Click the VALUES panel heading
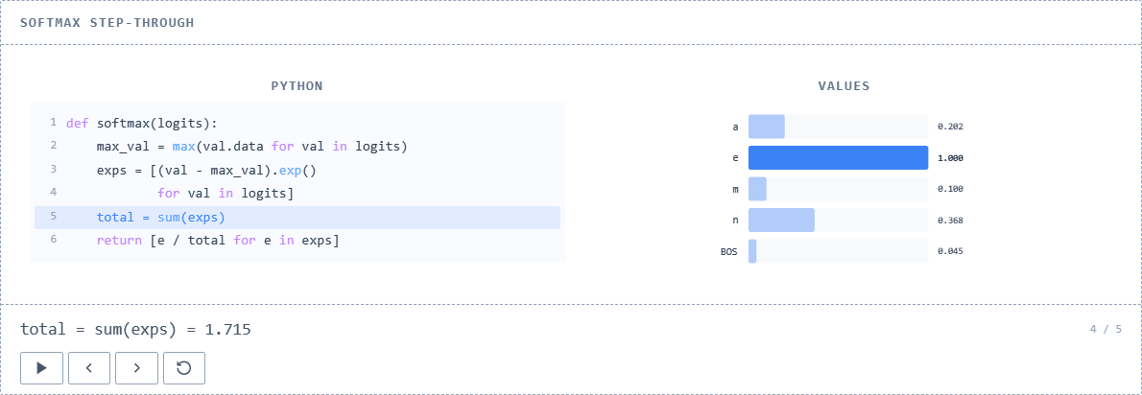Viewport: 1142px width, 395px height. 844,86
